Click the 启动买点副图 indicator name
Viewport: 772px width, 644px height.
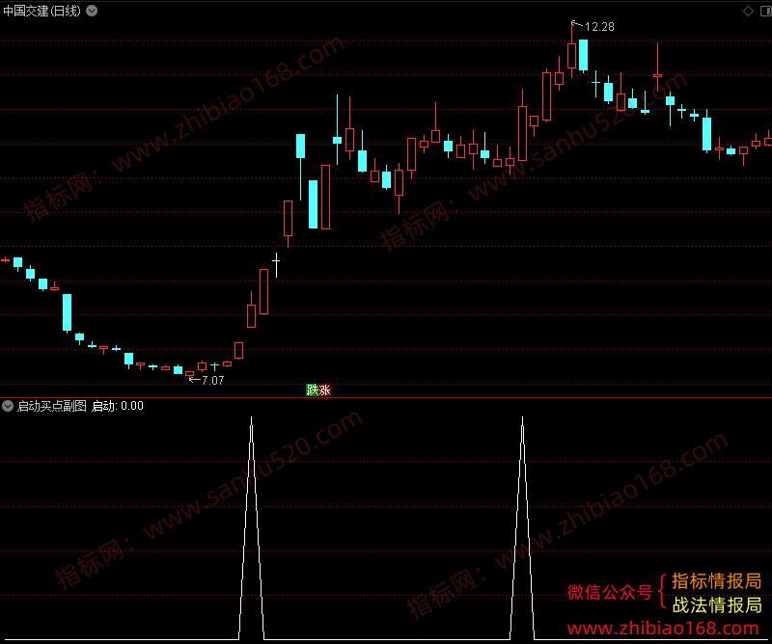pyautogui.click(x=52, y=406)
